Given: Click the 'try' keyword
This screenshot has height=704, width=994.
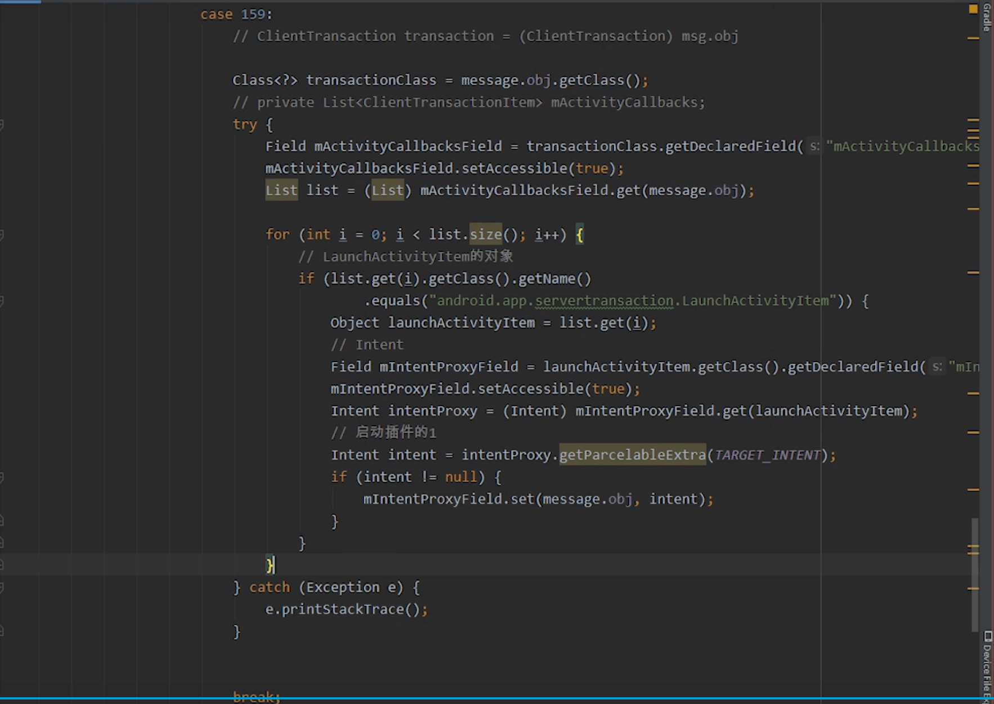Looking at the screenshot, I should pyautogui.click(x=245, y=124).
